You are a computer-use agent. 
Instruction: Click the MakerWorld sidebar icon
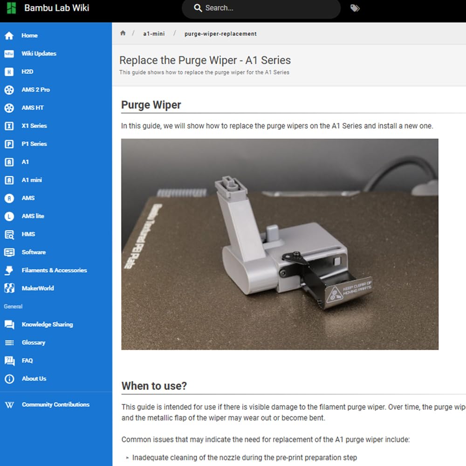pos(9,288)
